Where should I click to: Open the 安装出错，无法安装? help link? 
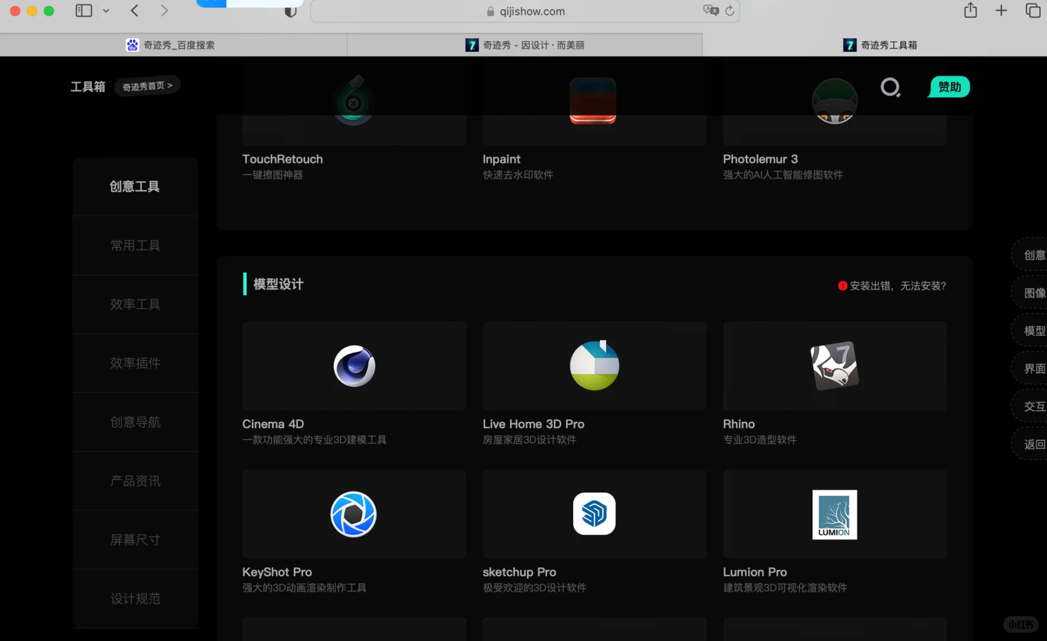[891, 285]
